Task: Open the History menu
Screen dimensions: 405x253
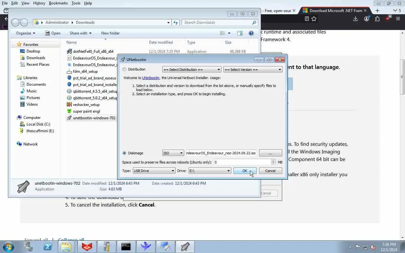Action: 39,3
